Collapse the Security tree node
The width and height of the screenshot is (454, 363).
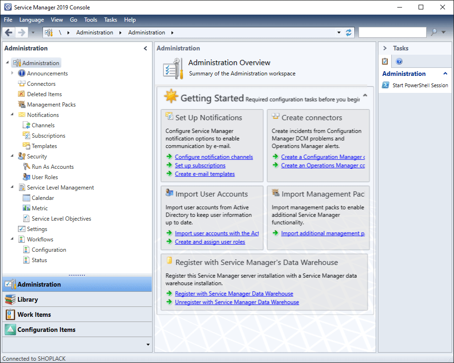click(x=12, y=156)
